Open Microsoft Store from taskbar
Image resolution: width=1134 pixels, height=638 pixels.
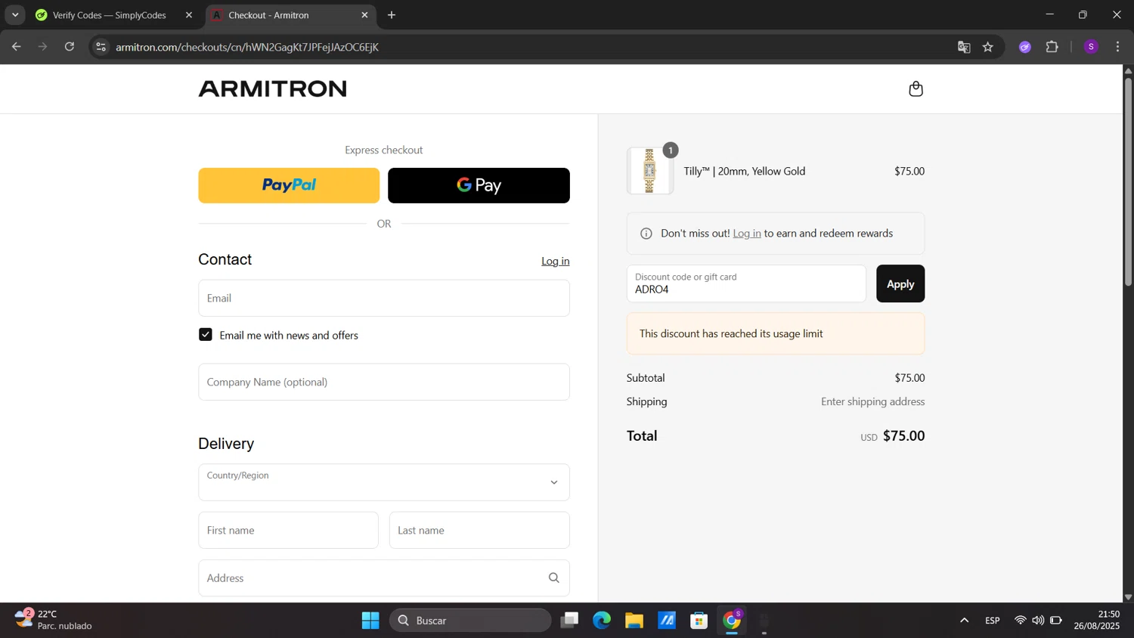[699, 621]
